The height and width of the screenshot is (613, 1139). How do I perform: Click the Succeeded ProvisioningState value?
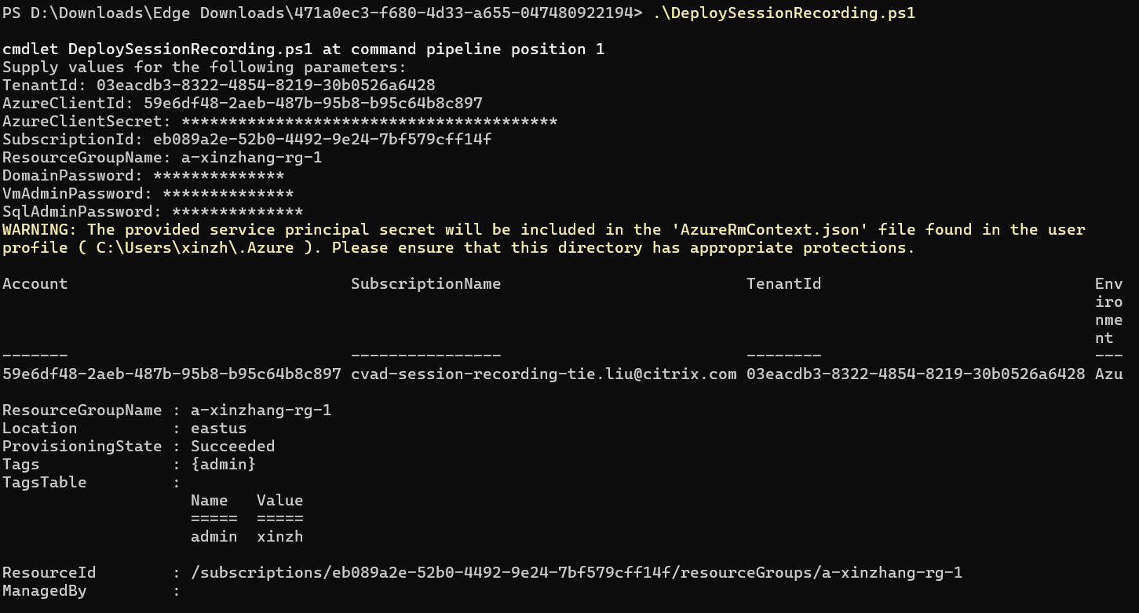(232, 446)
